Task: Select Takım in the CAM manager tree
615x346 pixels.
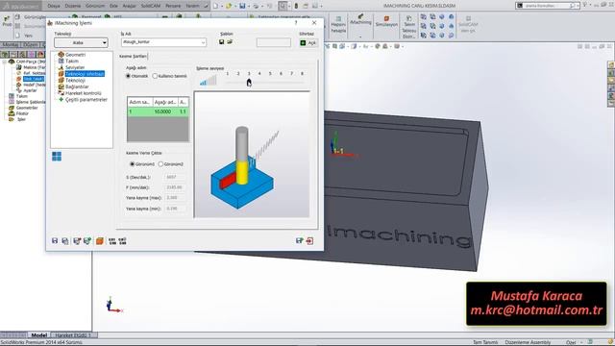Action: tap(21, 96)
